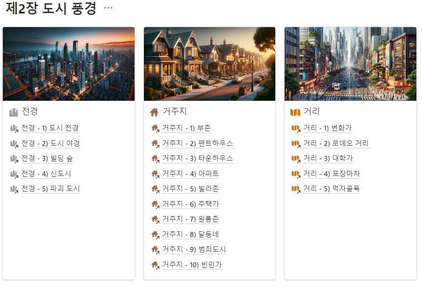Screen dimensions: 422x287
Task: Click the building icon beside 전경 heading
Action: (x=14, y=112)
